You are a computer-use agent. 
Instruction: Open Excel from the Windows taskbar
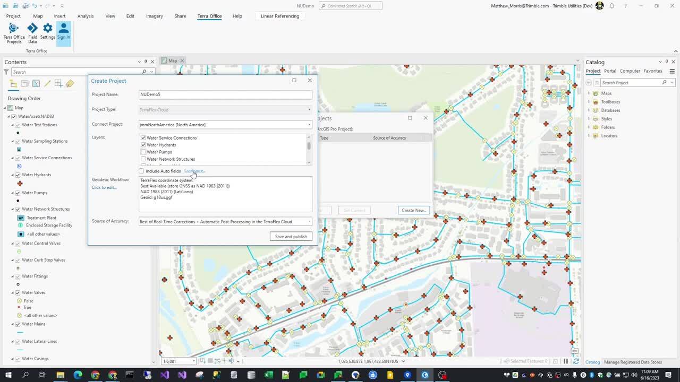pyautogui.click(x=269, y=375)
